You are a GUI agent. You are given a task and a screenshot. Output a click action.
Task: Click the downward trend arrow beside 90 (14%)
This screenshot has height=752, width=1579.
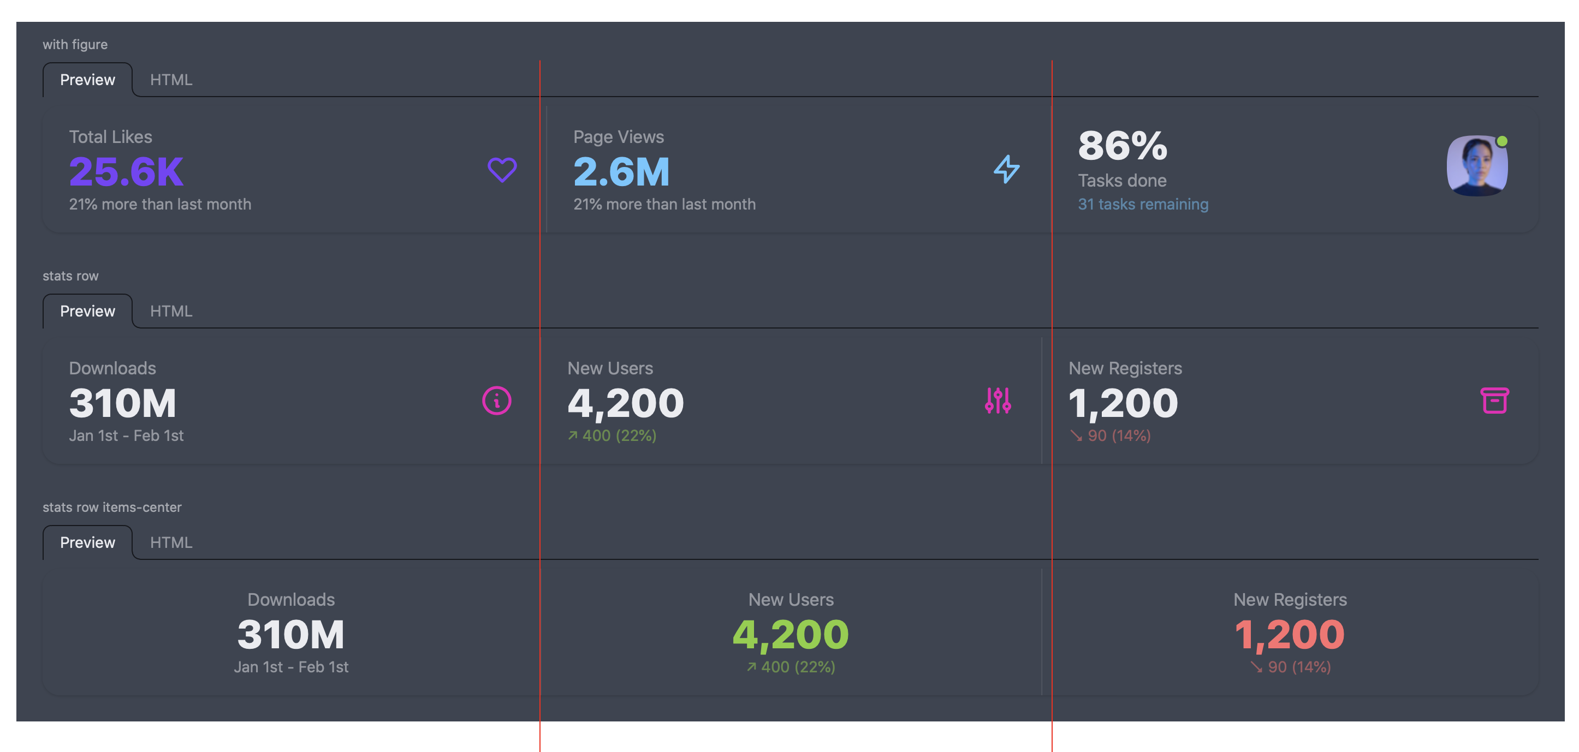(1077, 435)
